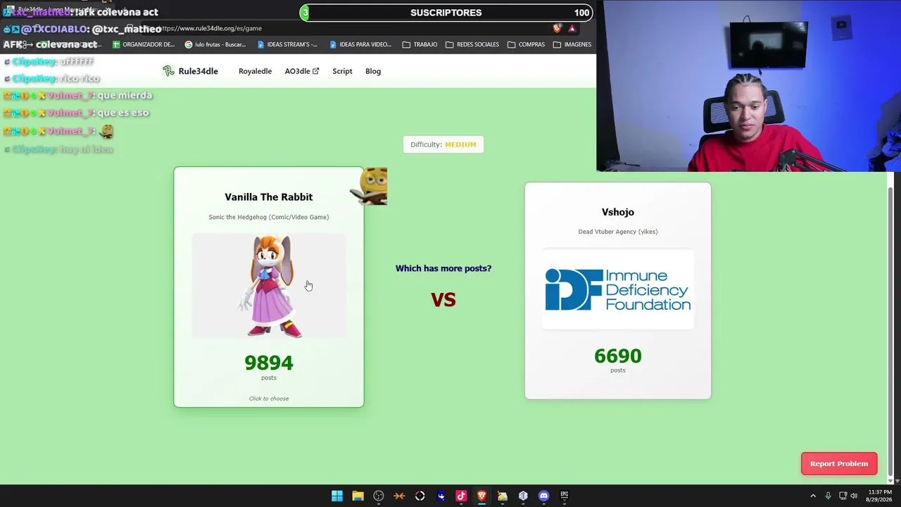
Task: Open the clock and date panel
Action: pos(880,496)
